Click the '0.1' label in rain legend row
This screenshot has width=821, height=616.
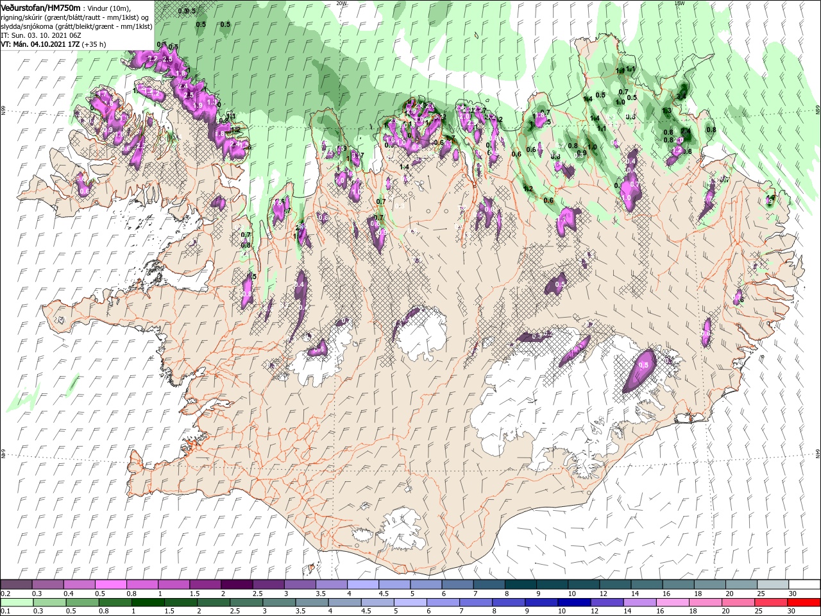click(6, 612)
